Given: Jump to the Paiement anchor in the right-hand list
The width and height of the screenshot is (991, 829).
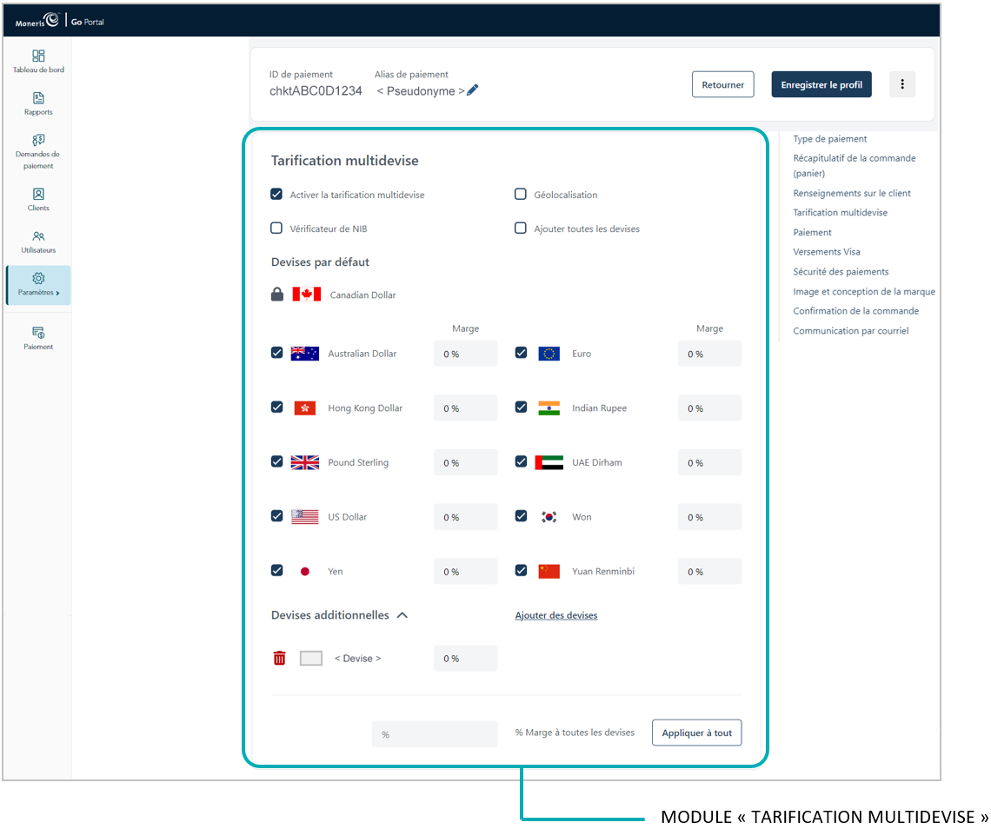Looking at the screenshot, I should coord(812,233).
